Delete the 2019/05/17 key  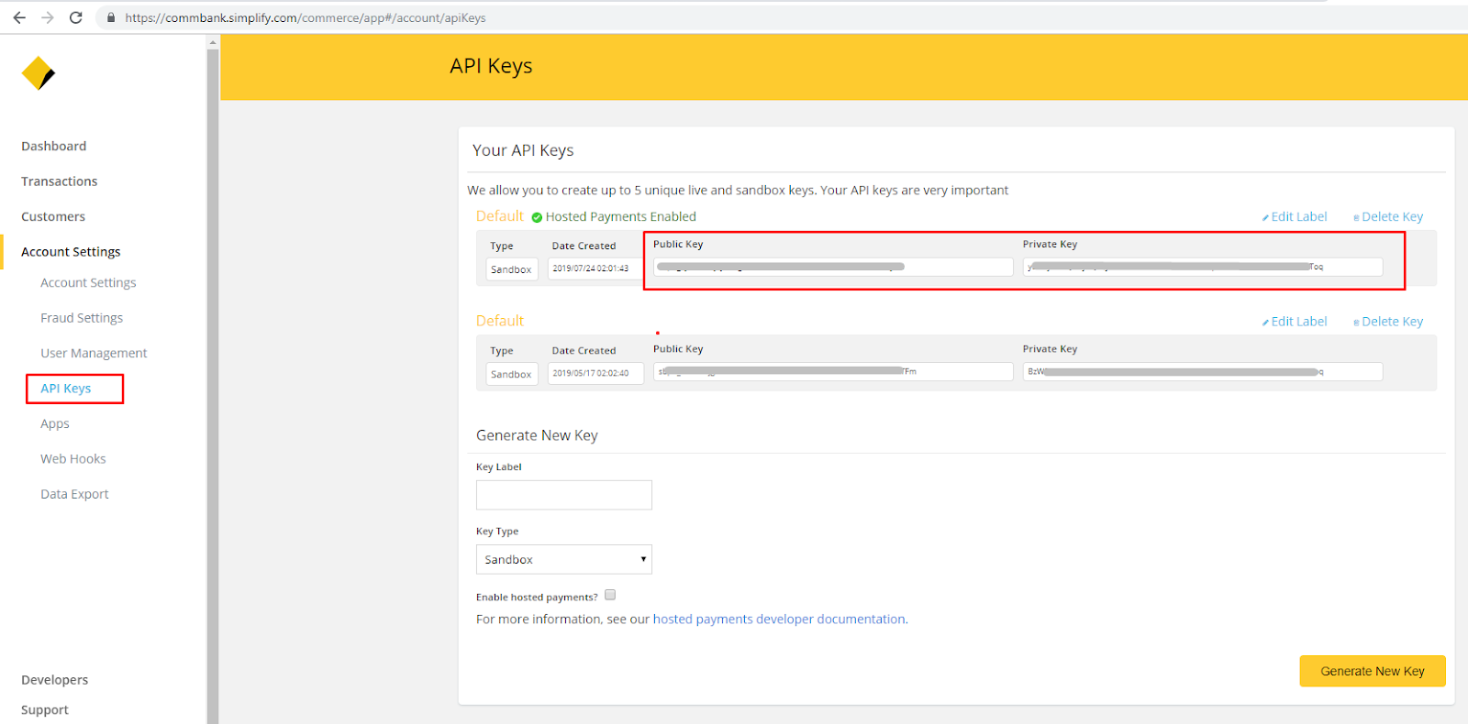click(1388, 322)
